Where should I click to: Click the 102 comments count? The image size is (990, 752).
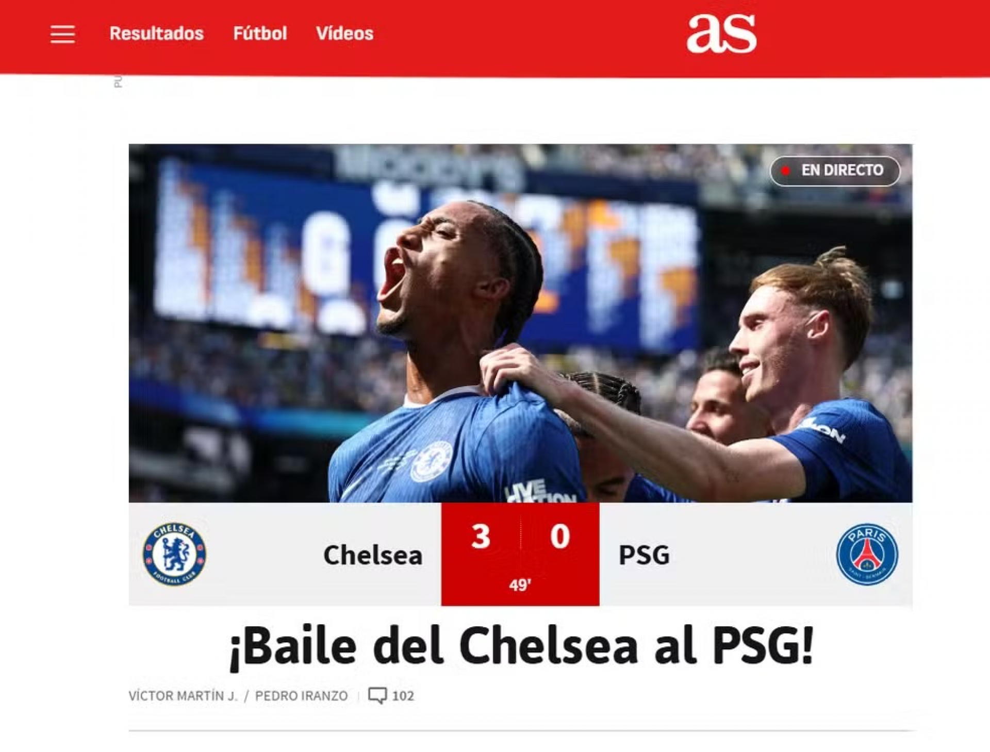point(403,696)
